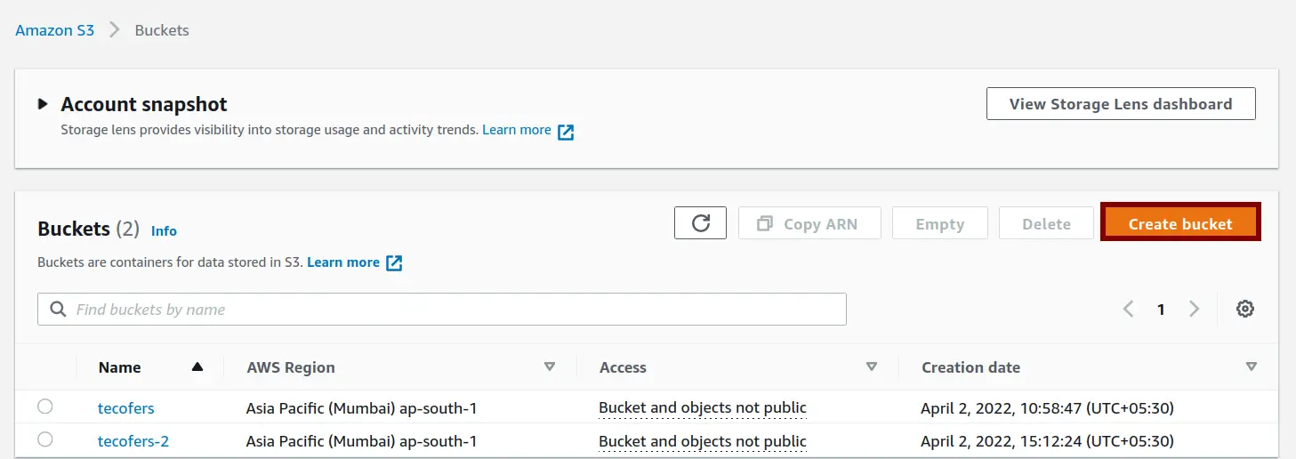Select the tecofers-2 bucket radio button

click(44, 439)
